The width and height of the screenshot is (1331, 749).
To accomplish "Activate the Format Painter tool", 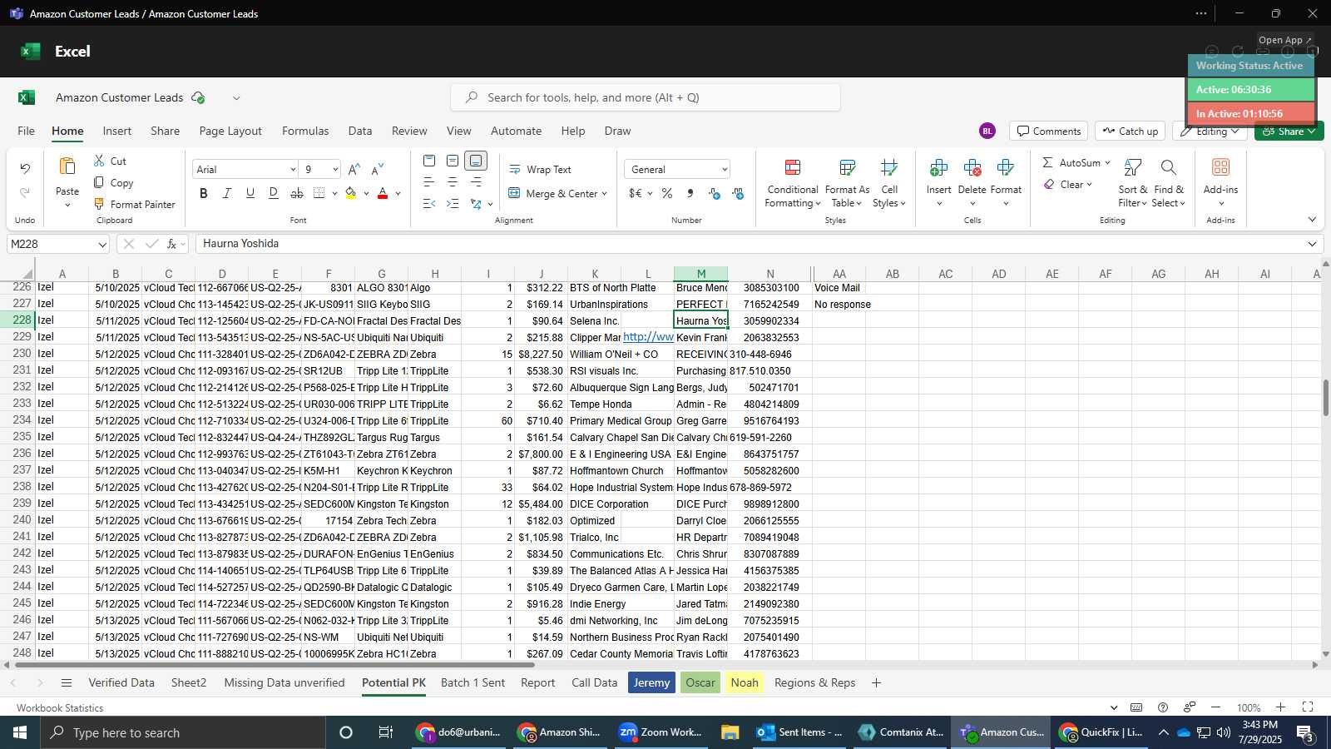I will (134, 205).
